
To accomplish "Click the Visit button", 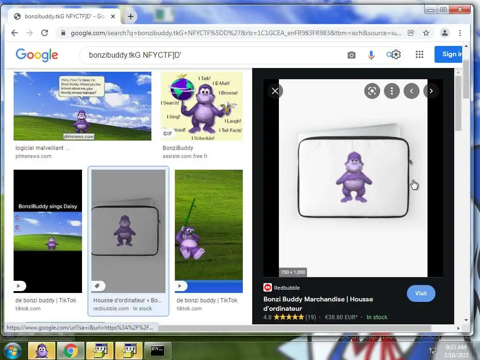I will pos(421,293).
